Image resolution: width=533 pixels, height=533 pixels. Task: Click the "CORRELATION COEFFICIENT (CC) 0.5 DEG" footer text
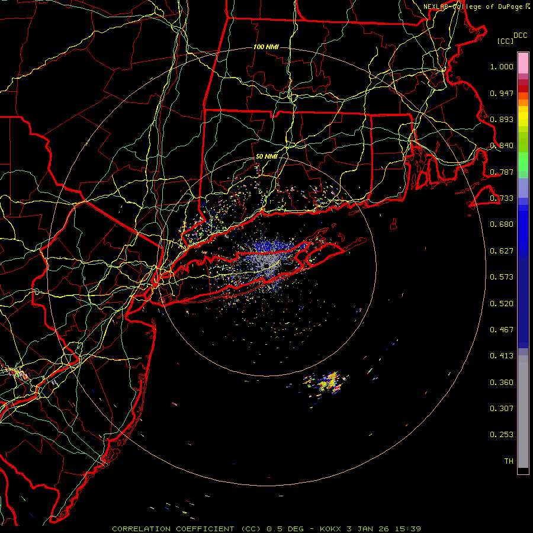[x=208, y=529]
